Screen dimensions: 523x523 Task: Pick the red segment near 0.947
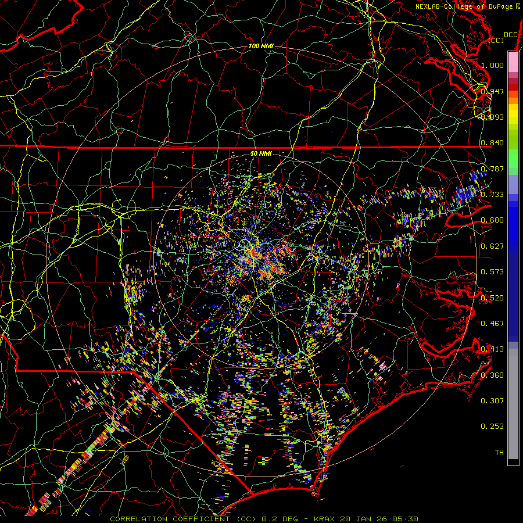click(x=513, y=87)
